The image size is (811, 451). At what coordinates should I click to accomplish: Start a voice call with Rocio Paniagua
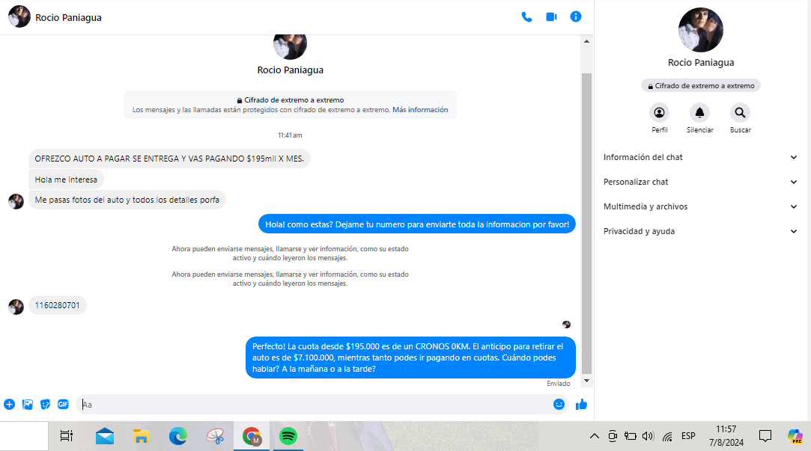pos(526,16)
